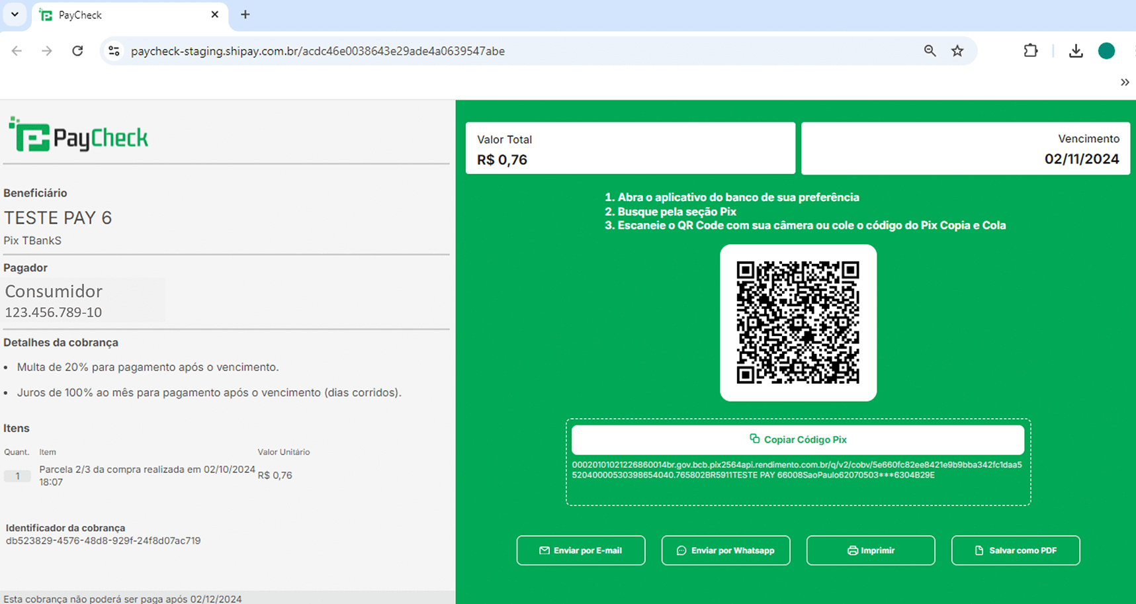1136x604 pixels.
Task: Click the Valor Unitário column header
Action: [284, 453]
